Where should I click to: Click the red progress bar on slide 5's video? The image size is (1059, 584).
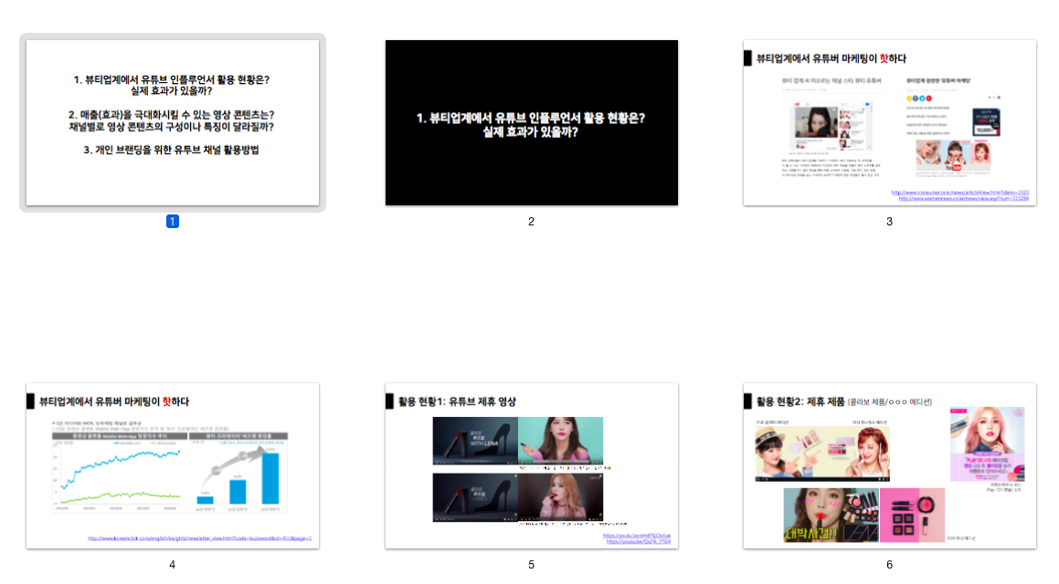click(x=439, y=516)
